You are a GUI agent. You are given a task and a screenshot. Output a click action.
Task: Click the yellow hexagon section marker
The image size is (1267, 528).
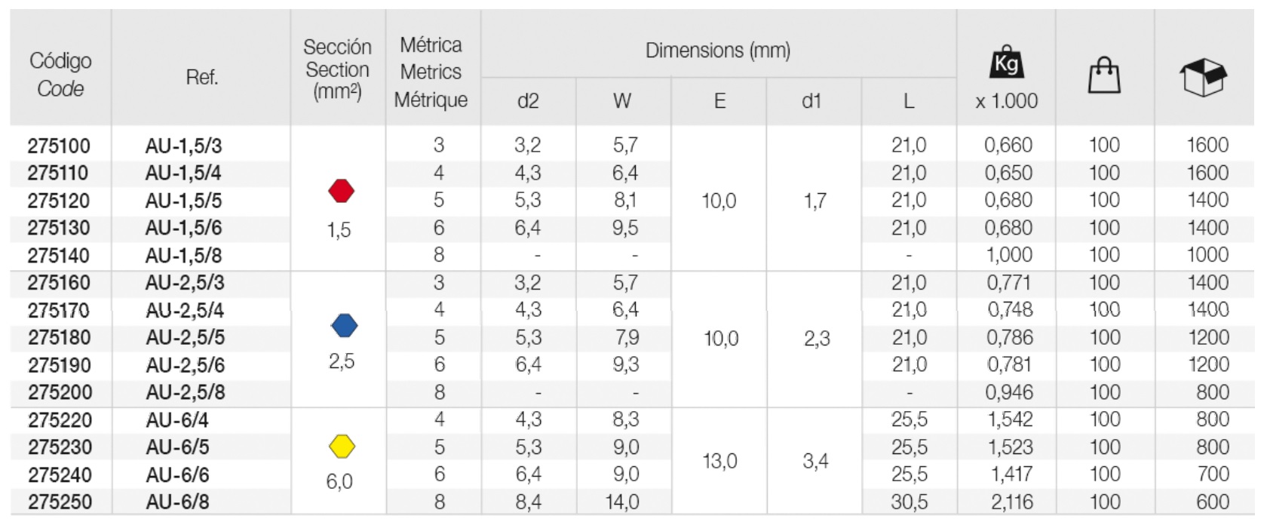tap(342, 447)
